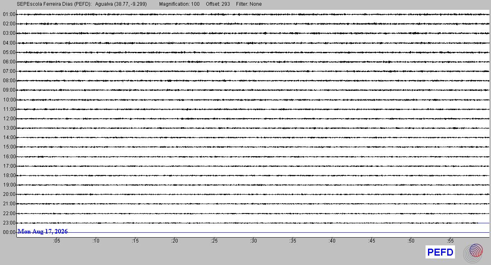The height and width of the screenshot is (265, 491).
Task: Click the :55 minute axis tick
Action: pyautogui.click(x=450, y=241)
